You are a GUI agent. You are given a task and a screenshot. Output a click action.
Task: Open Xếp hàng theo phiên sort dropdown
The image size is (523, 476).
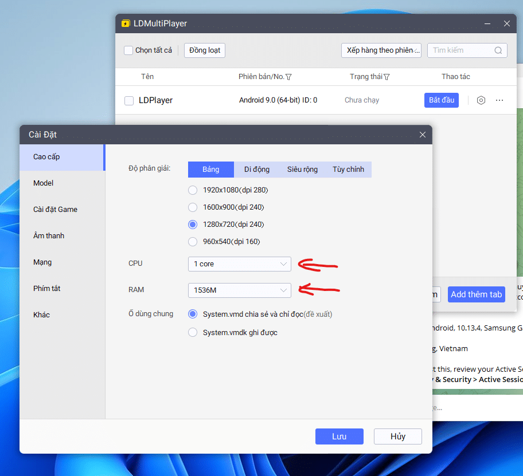coord(381,50)
